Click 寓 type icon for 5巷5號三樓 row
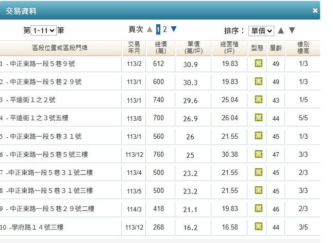 258,154
